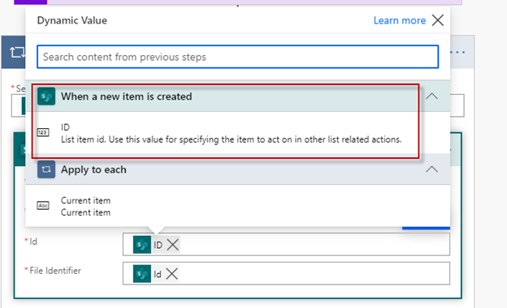Click the Apply to each loop icon on the background card
This screenshot has height=308, width=507.
(17, 52)
